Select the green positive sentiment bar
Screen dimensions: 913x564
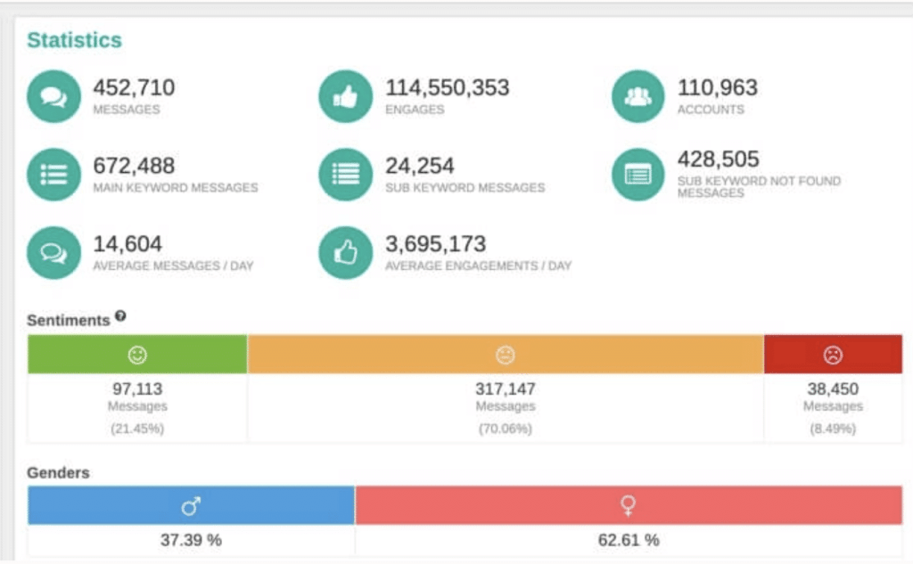point(137,355)
